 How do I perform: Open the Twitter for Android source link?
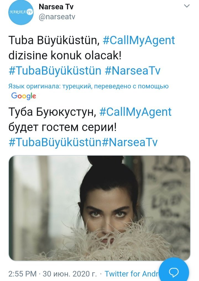(x=132, y=274)
